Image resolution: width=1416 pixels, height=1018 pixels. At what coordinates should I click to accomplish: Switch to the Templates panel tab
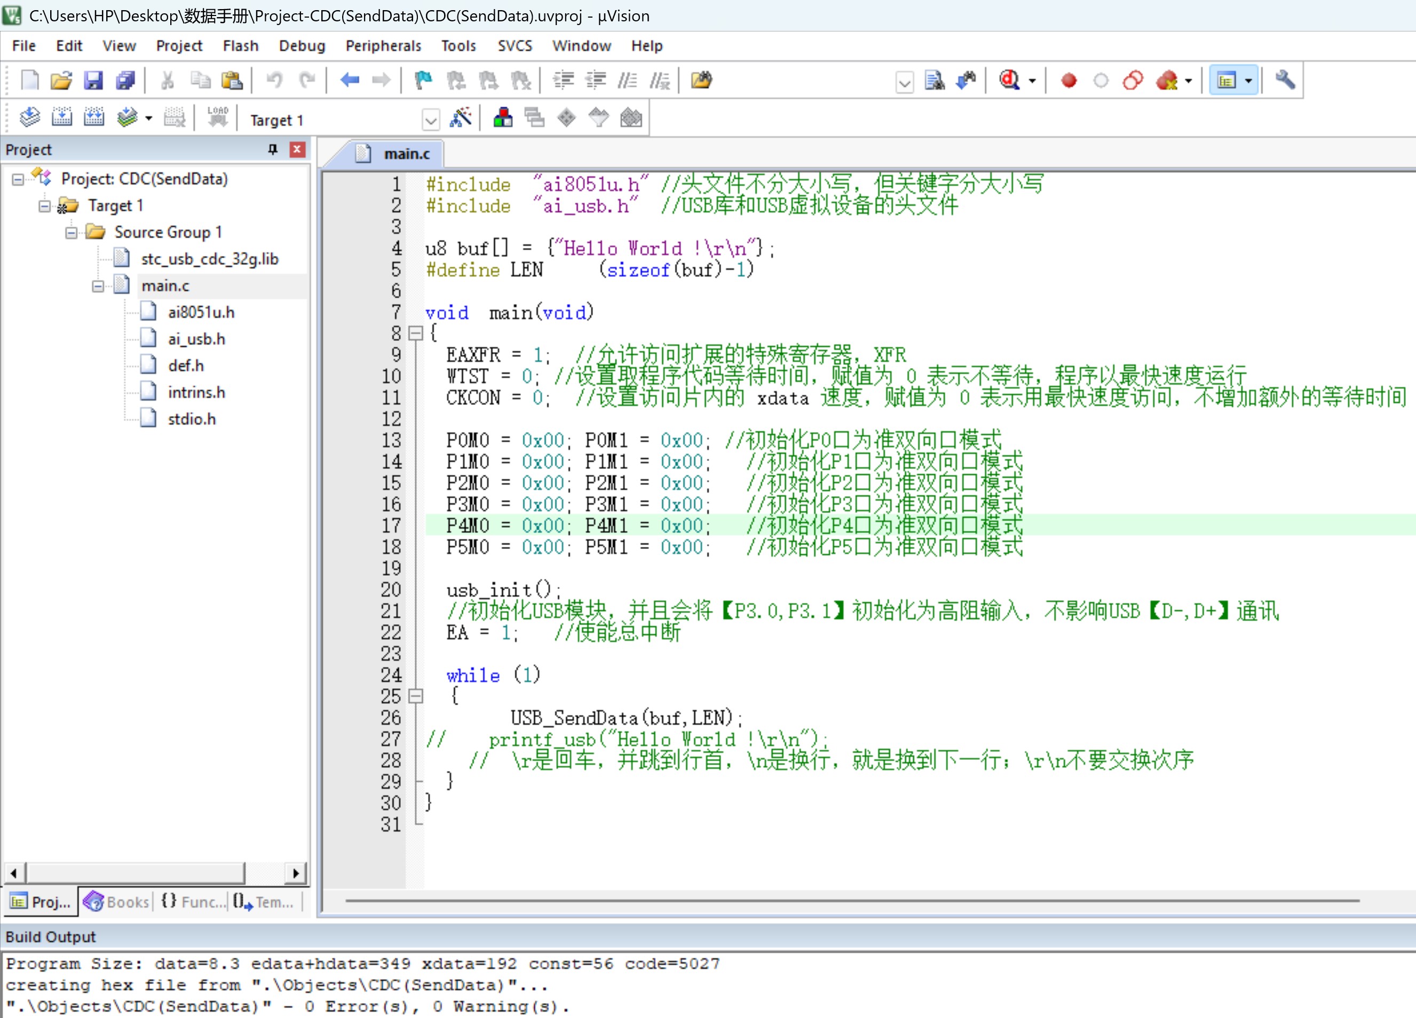pos(264,902)
